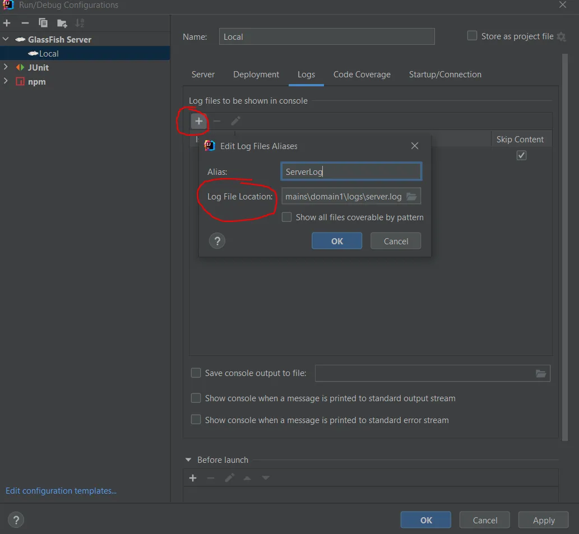Viewport: 579px width, 534px height.
Task: Switch to the Deployment tab
Action: [256, 75]
